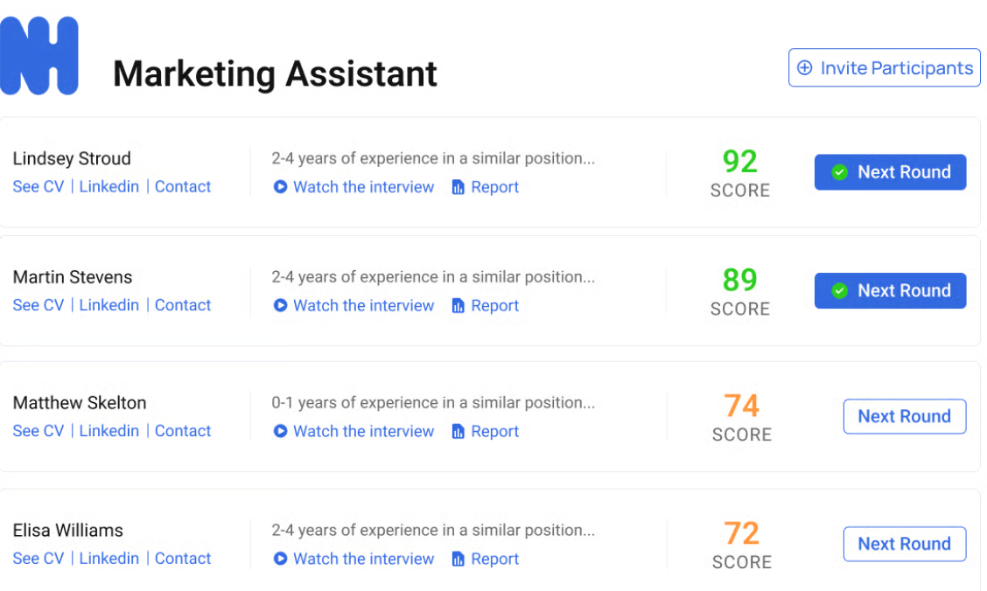Click the blue app logo icon
The width and height of the screenshot is (987, 591).
point(39,56)
